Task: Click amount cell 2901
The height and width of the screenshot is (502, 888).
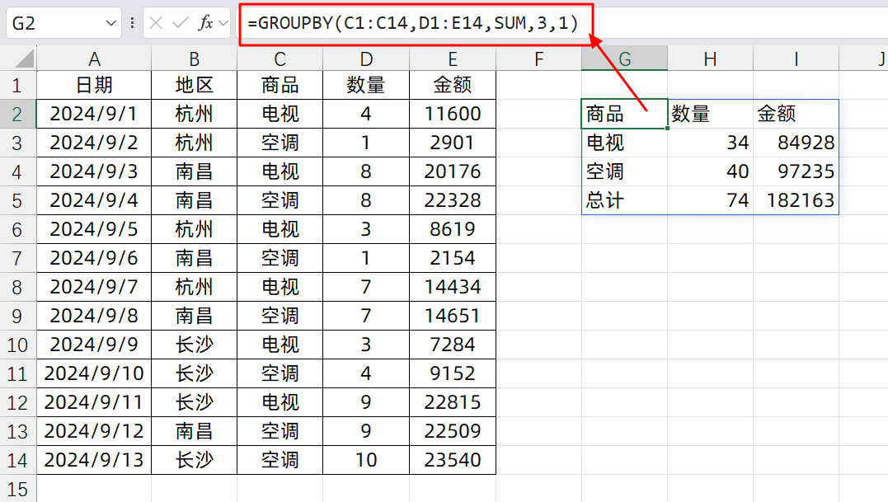Action: pos(453,143)
